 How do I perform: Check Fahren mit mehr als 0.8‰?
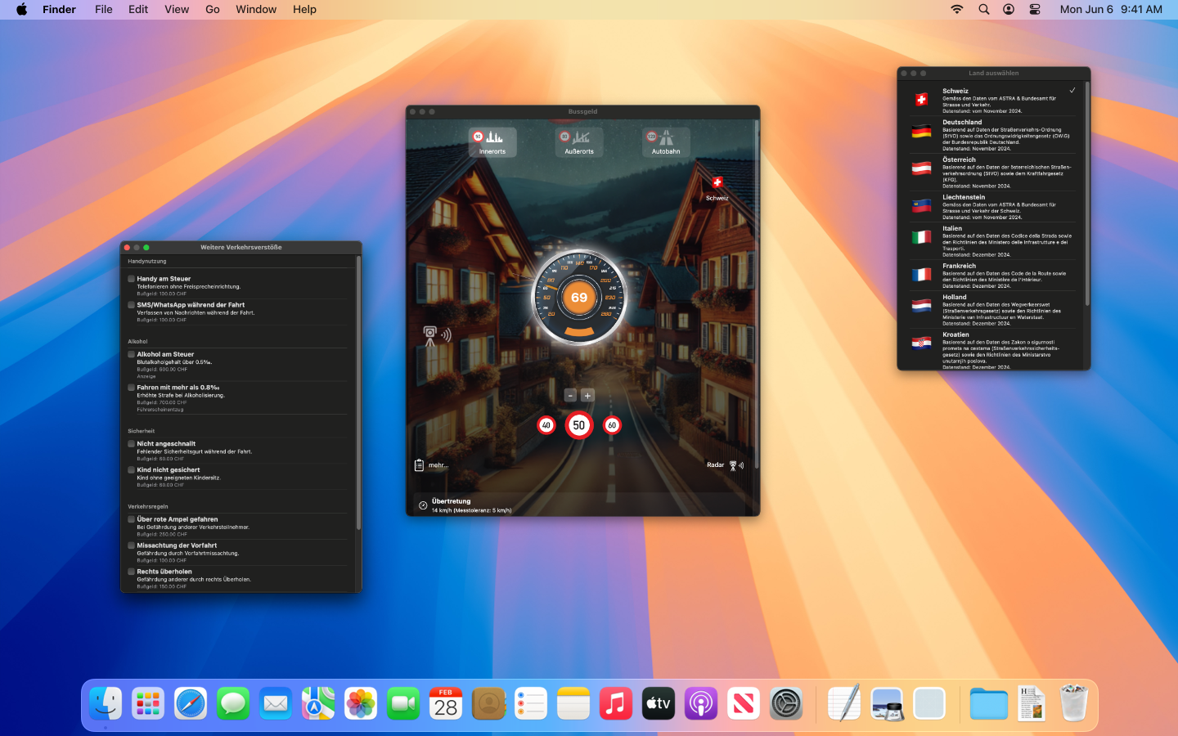[x=131, y=388]
